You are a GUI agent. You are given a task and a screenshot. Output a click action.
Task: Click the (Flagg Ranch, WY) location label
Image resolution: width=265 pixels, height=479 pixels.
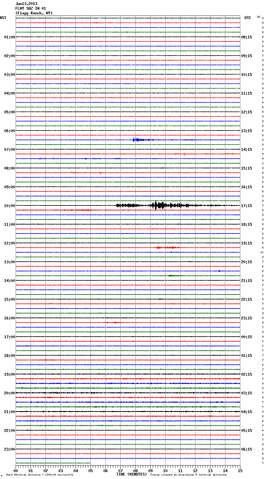click(x=34, y=13)
